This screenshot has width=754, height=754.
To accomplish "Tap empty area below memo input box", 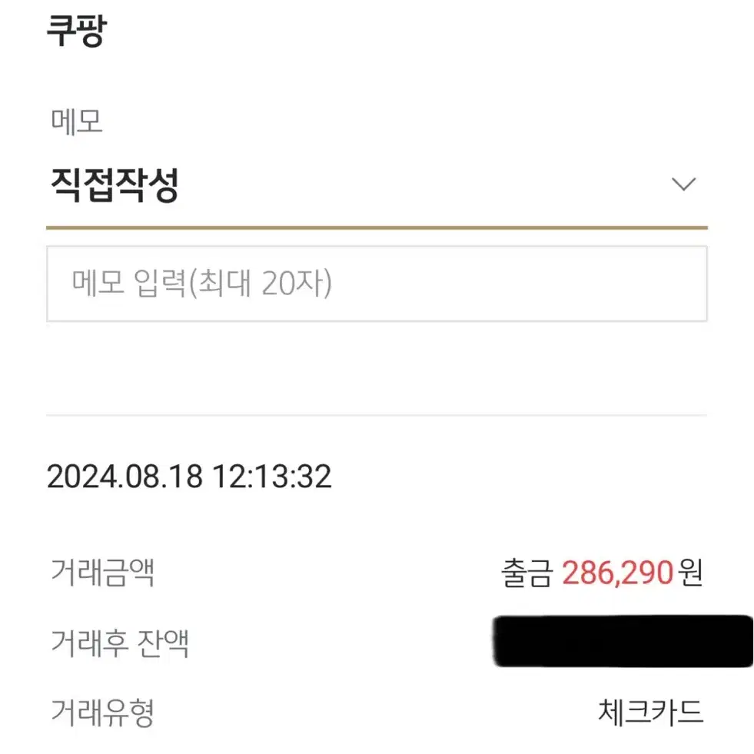I will 377,367.
